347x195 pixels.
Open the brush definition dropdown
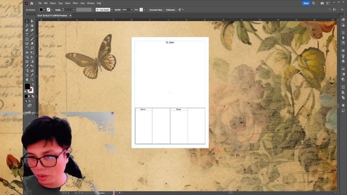click(112, 10)
